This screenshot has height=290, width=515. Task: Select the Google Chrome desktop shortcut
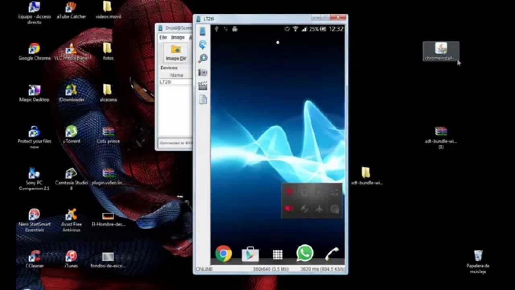click(x=34, y=52)
